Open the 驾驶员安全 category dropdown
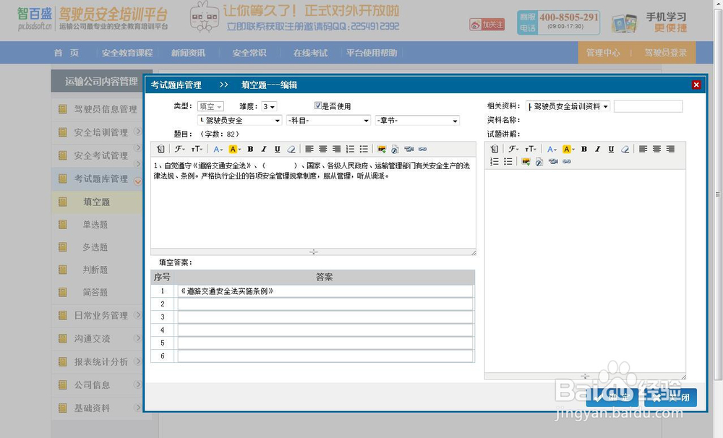723x438 pixels. (239, 120)
